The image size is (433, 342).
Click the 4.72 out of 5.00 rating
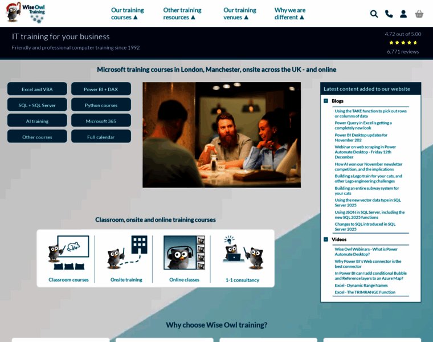pos(403,34)
